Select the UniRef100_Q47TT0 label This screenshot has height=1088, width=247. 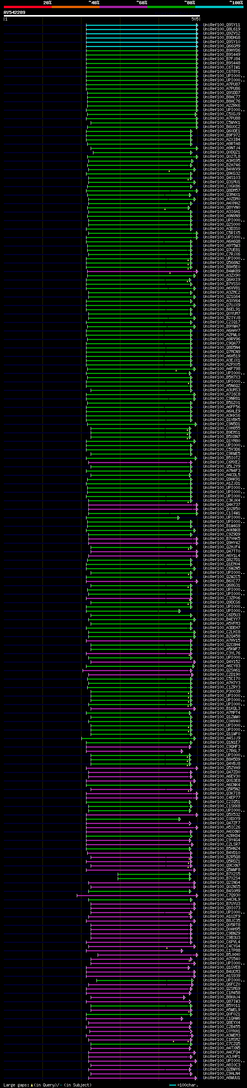(x=221, y=551)
